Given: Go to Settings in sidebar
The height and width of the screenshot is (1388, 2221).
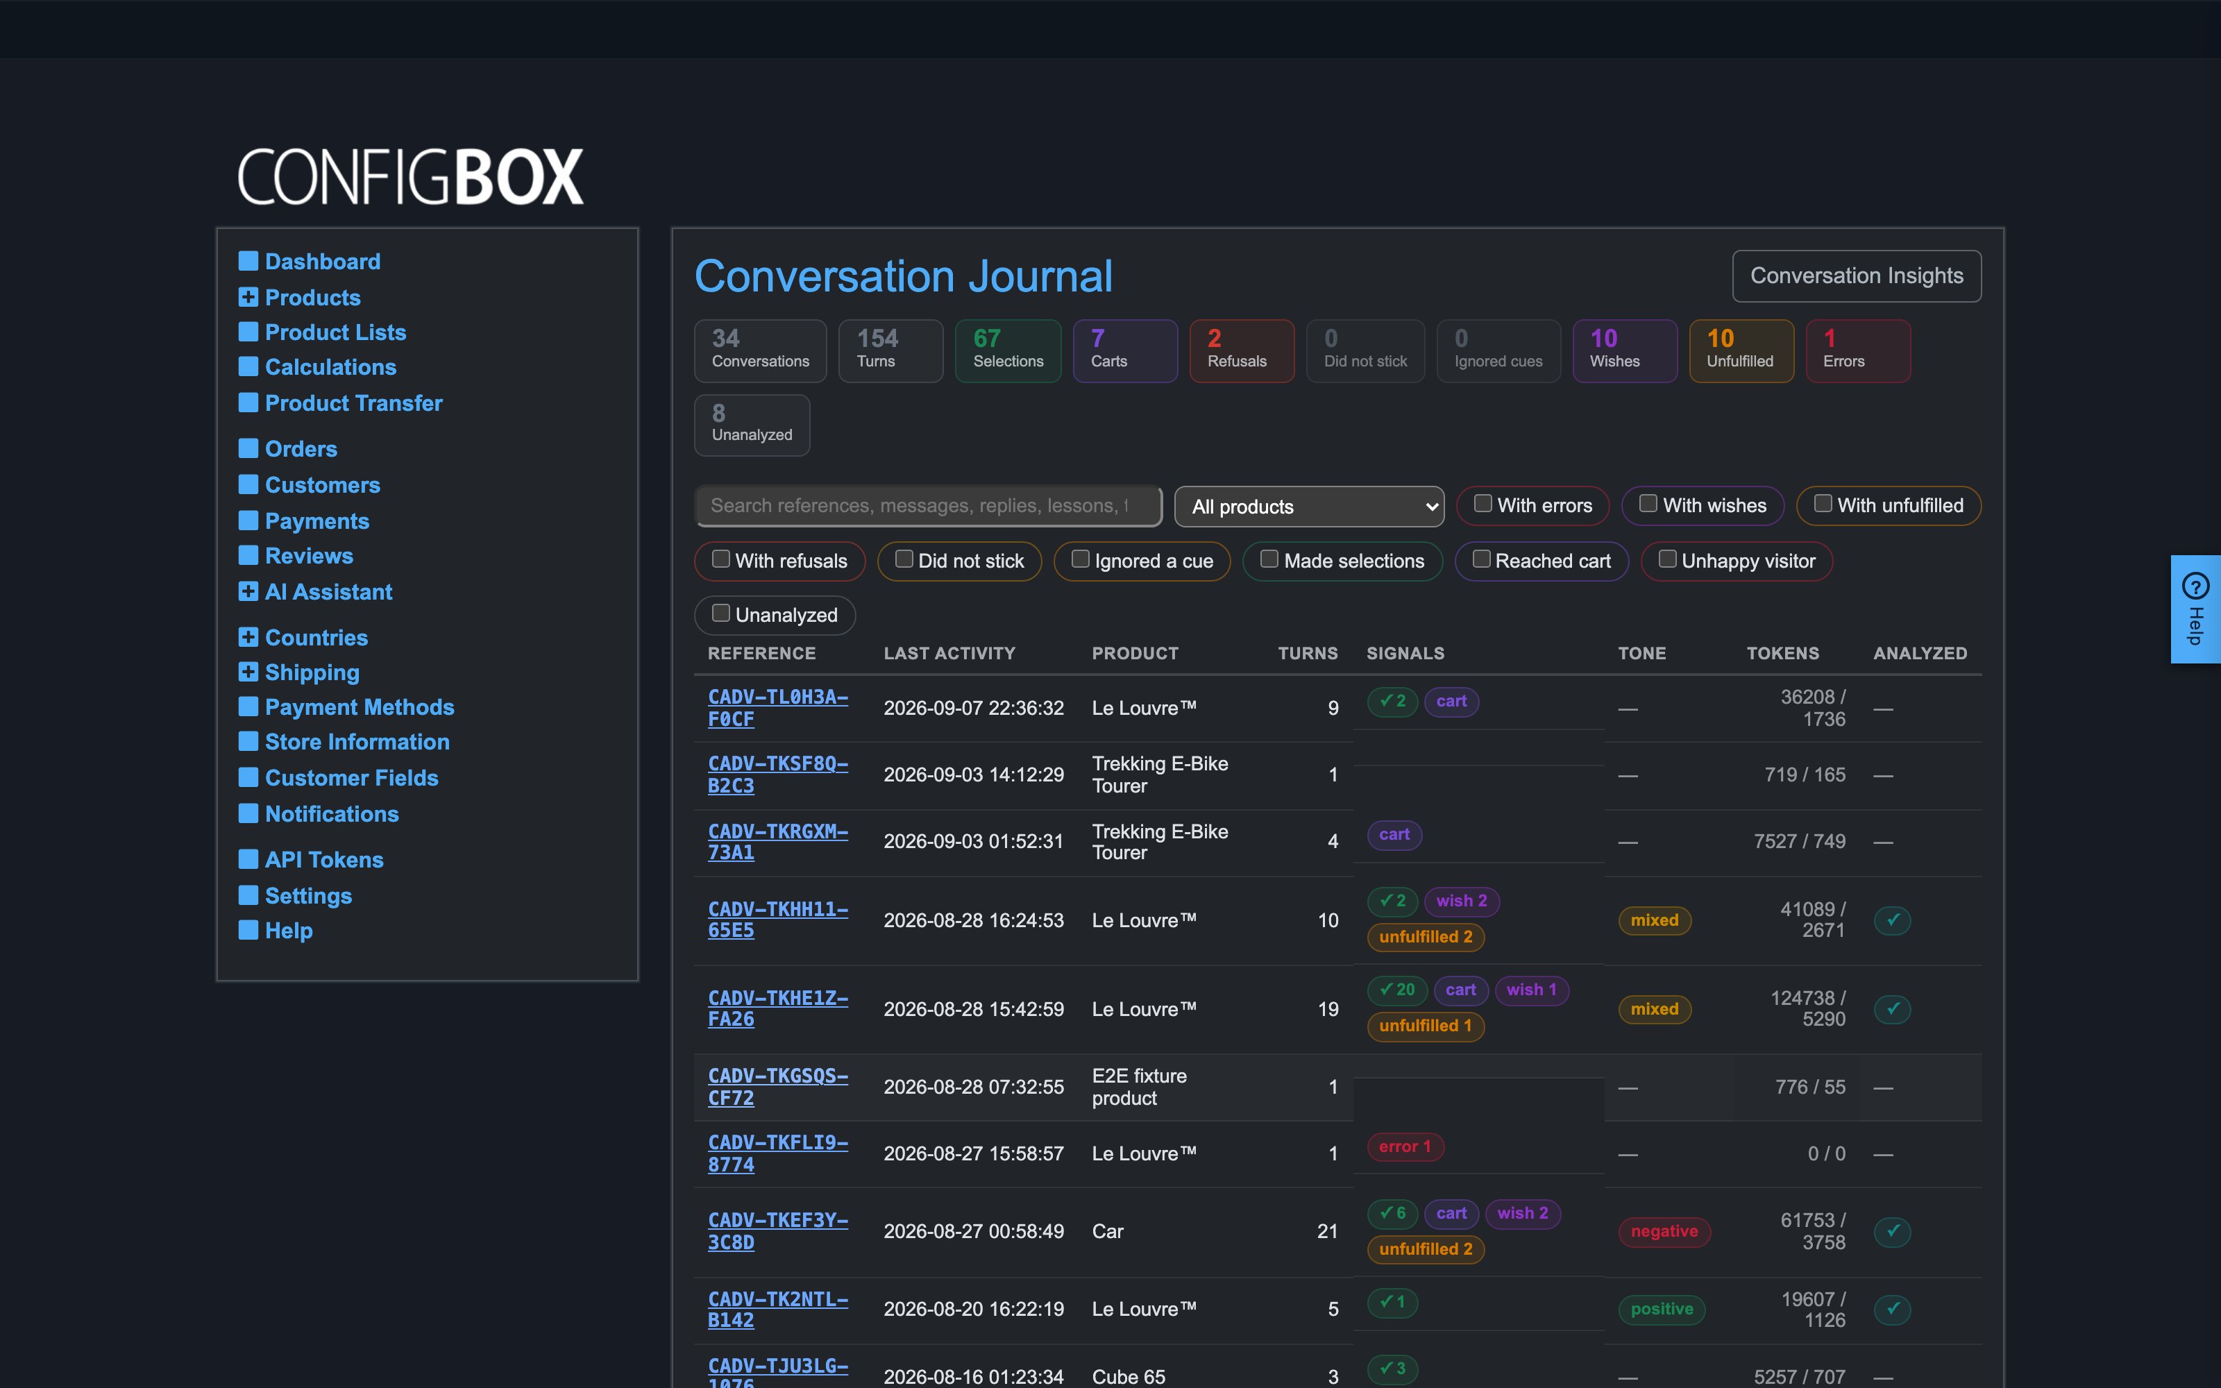Looking at the screenshot, I should click(308, 896).
